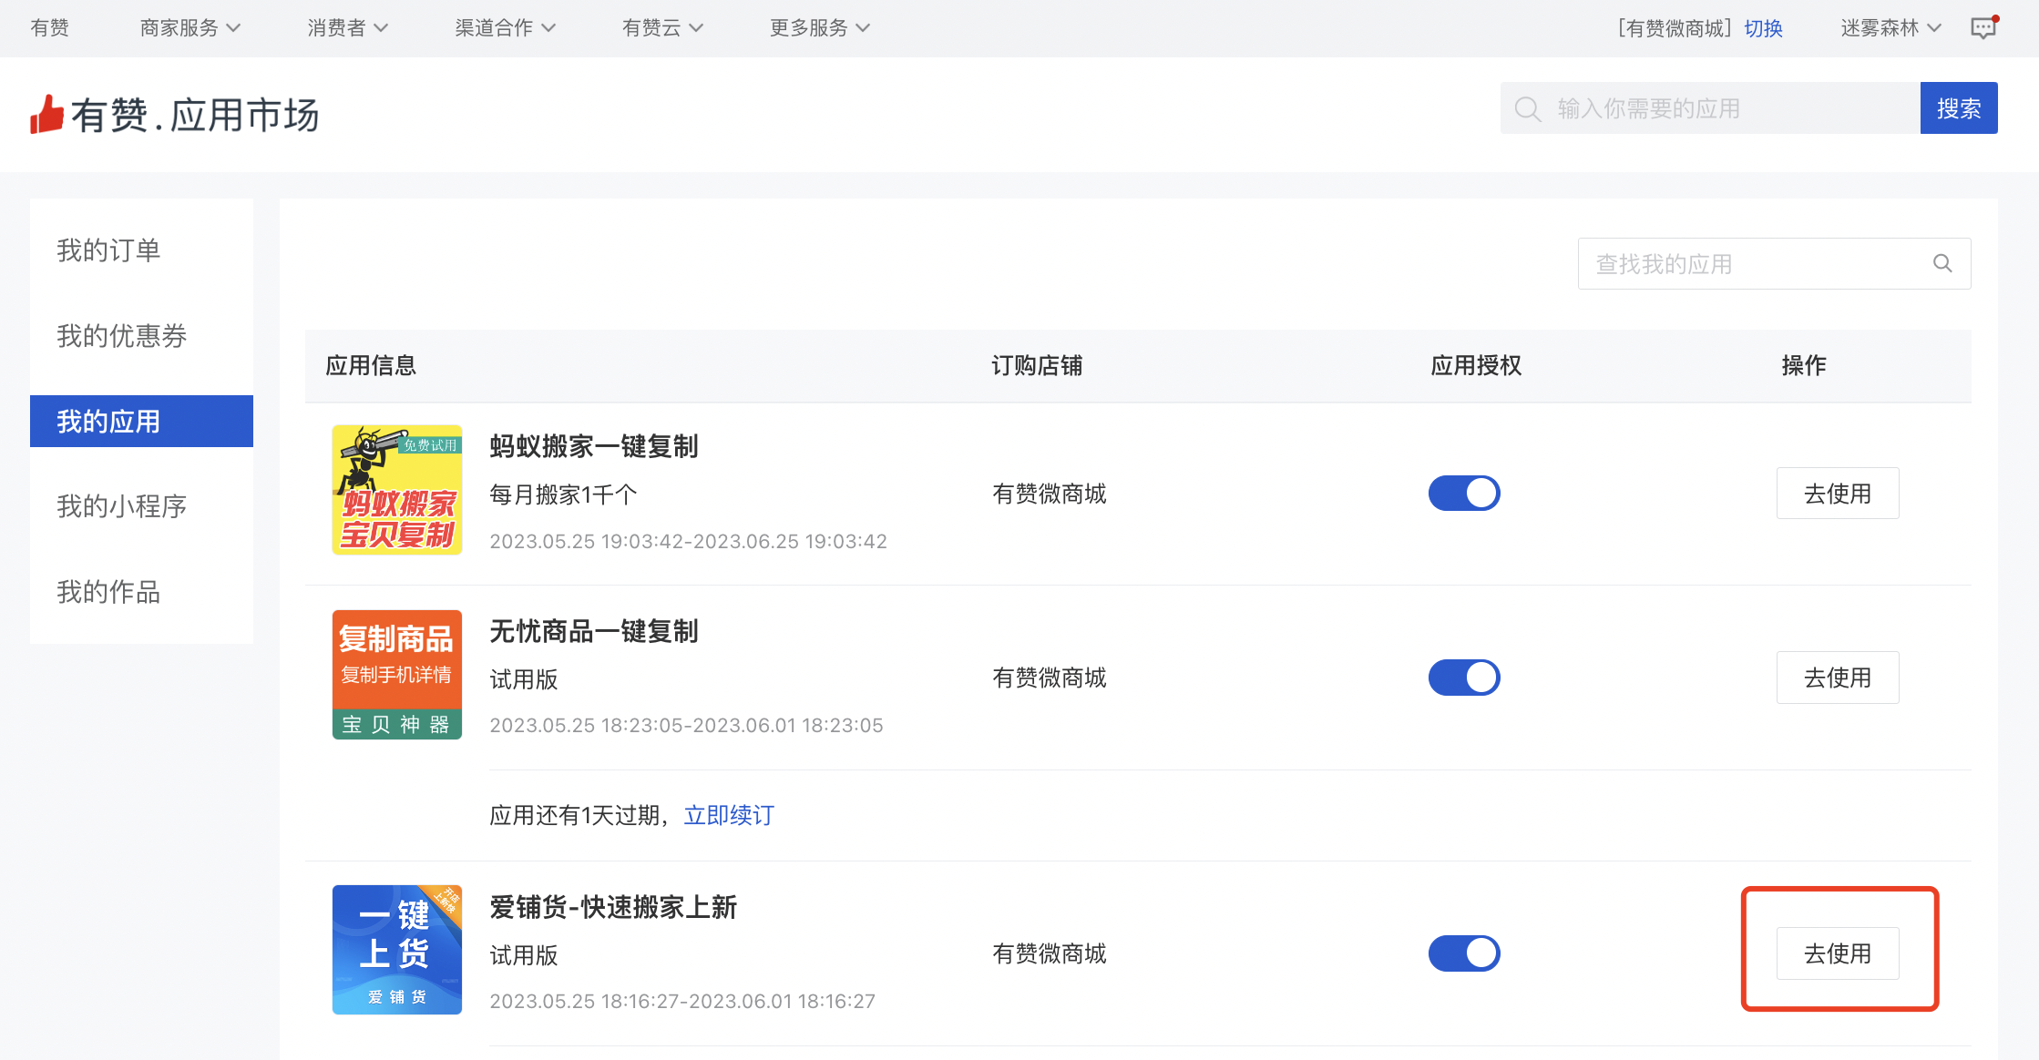The image size is (2039, 1060).
Task: Click 有赞 in the top navigation
Action: pos(50,28)
